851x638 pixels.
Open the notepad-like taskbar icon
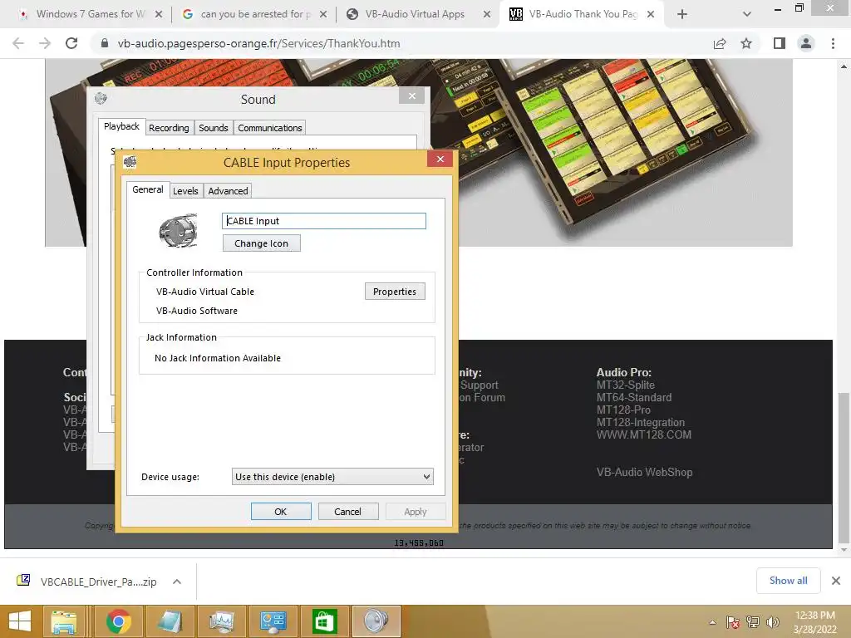point(170,621)
